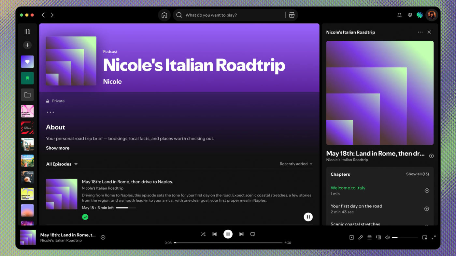Open the Recently added sort dropdown
The image size is (456, 256).
[296, 164]
